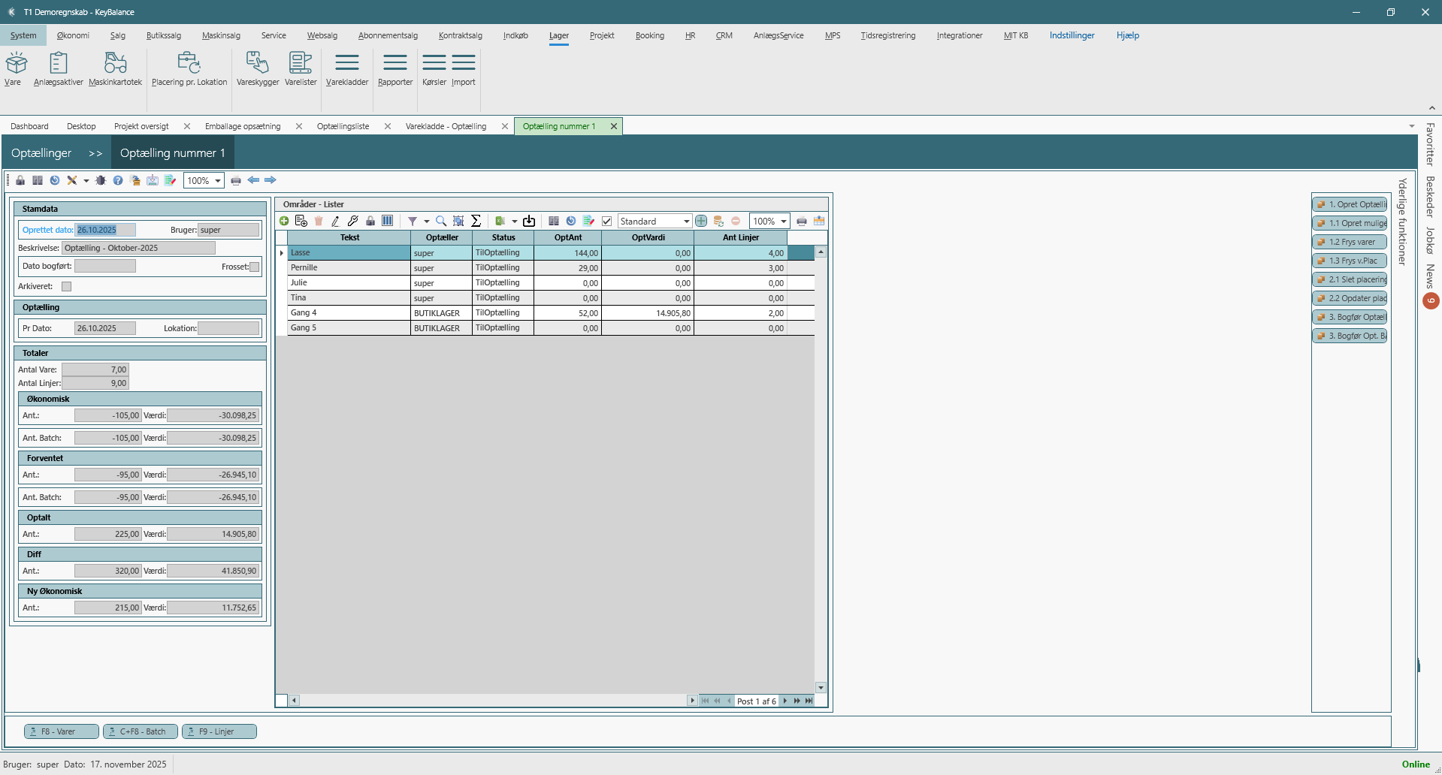The width and height of the screenshot is (1442, 775).
Task: Click the filter funnel icon in list toolbar
Action: pyautogui.click(x=413, y=221)
